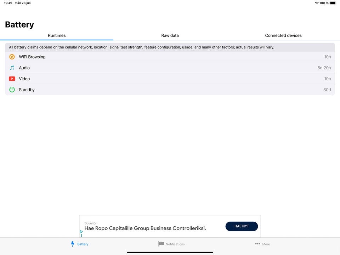Open the More bottom tab label

click(x=266, y=244)
